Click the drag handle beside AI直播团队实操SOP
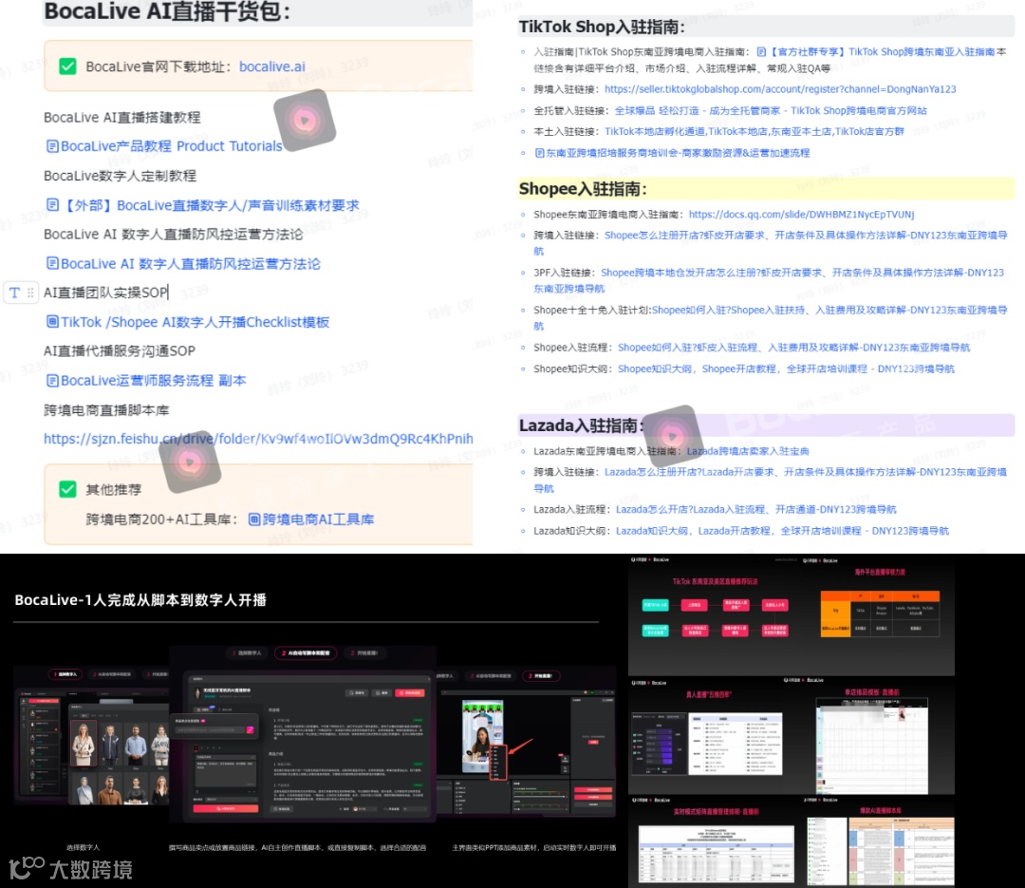This screenshot has height=888, width=1025. click(30, 293)
